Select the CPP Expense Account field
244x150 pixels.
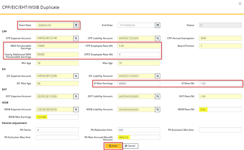pyautogui.click(x=55, y=38)
